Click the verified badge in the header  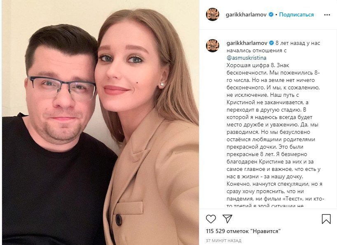[x=271, y=14]
